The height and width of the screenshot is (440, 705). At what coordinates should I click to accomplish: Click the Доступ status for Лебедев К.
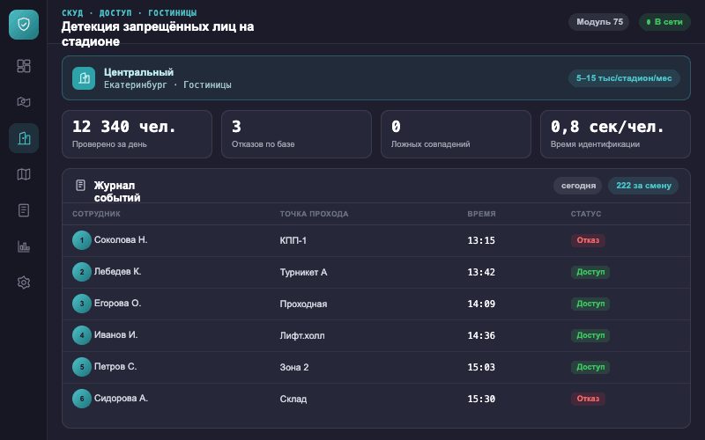(590, 272)
